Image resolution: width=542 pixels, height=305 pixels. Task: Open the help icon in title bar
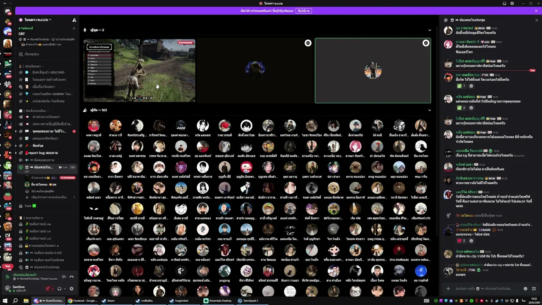[x=513, y=3]
